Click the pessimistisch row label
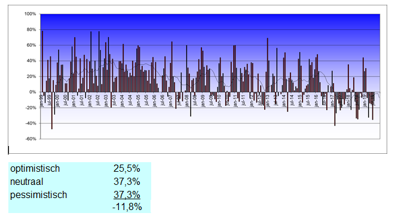 click(38, 194)
